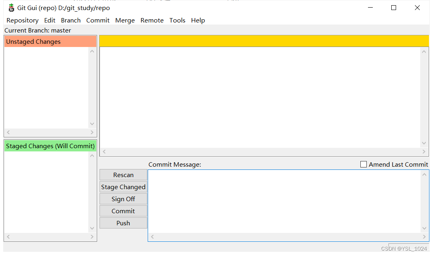This screenshot has width=433, height=255.
Task: Click left arrow of Staged Changes horizontal scrollbar
Action: [8, 237]
